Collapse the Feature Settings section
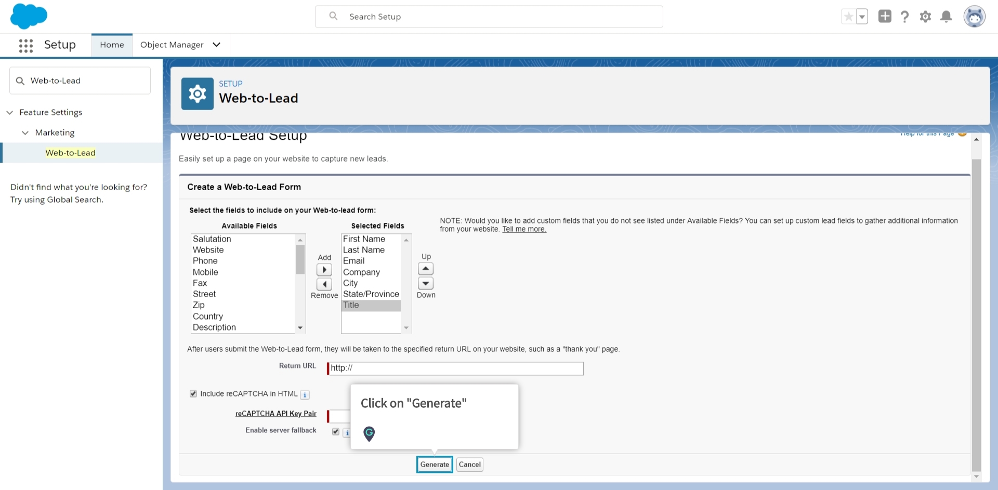This screenshot has width=998, height=490. (x=10, y=112)
